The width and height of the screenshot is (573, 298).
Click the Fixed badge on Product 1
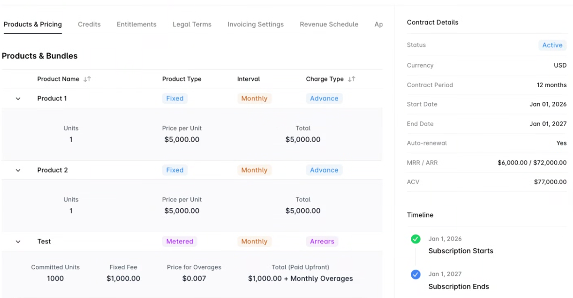175,98
